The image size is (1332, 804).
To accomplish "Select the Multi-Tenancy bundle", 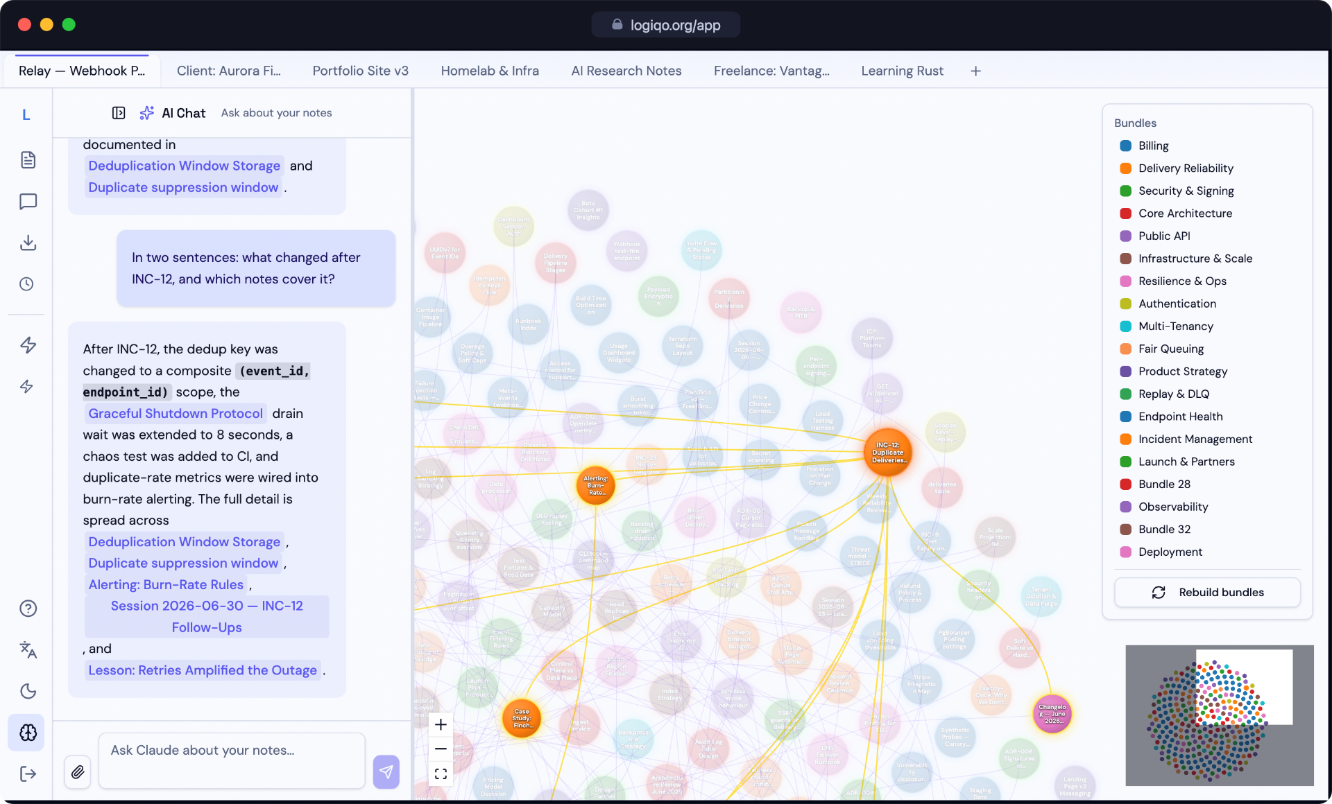I will coord(1176,326).
